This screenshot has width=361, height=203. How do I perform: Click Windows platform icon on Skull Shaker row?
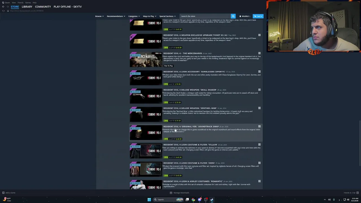point(259,90)
